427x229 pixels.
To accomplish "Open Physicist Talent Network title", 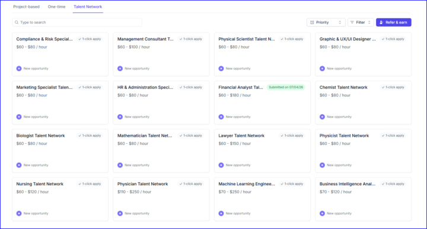I will pyautogui.click(x=344, y=136).
